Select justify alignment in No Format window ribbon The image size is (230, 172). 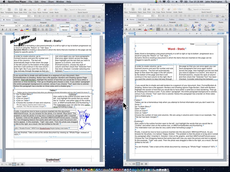pyautogui.click(x=170, y=29)
